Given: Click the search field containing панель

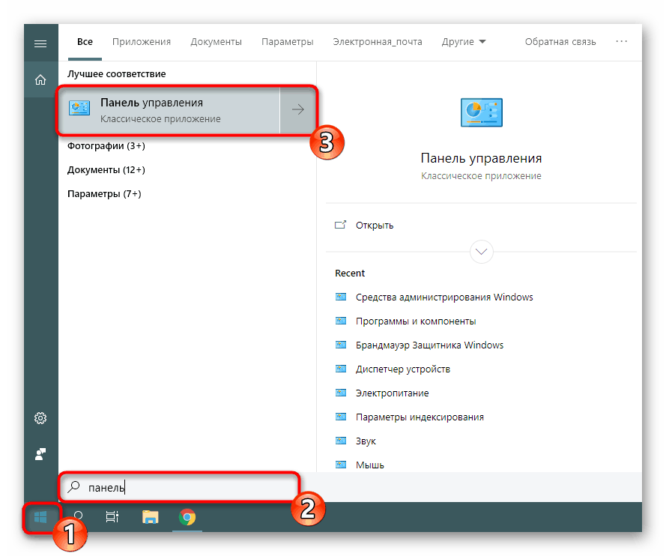Looking at the screenshot, I should (x=179, y=487).
